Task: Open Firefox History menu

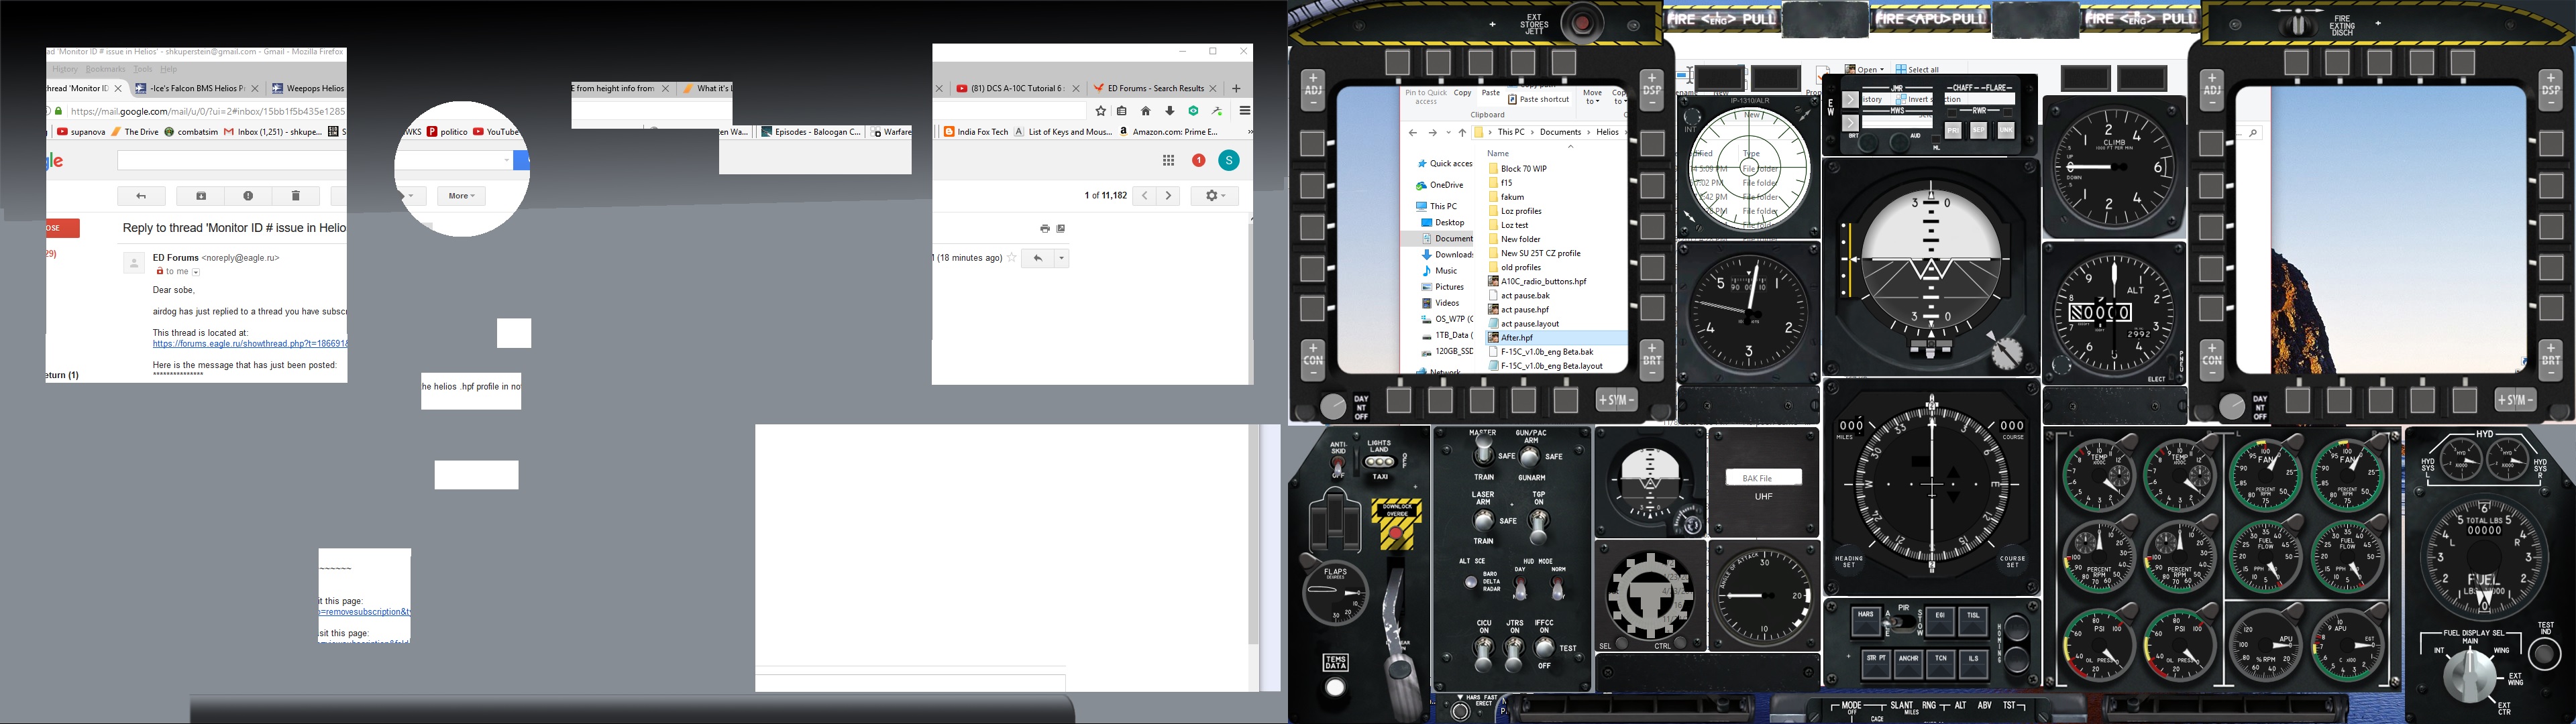Action: pyautogui.click(x=65, y=69)
